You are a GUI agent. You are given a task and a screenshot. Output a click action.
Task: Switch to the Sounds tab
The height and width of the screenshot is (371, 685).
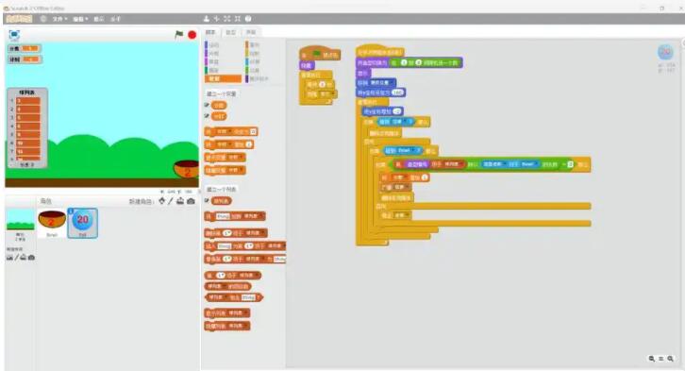[251, 32]
